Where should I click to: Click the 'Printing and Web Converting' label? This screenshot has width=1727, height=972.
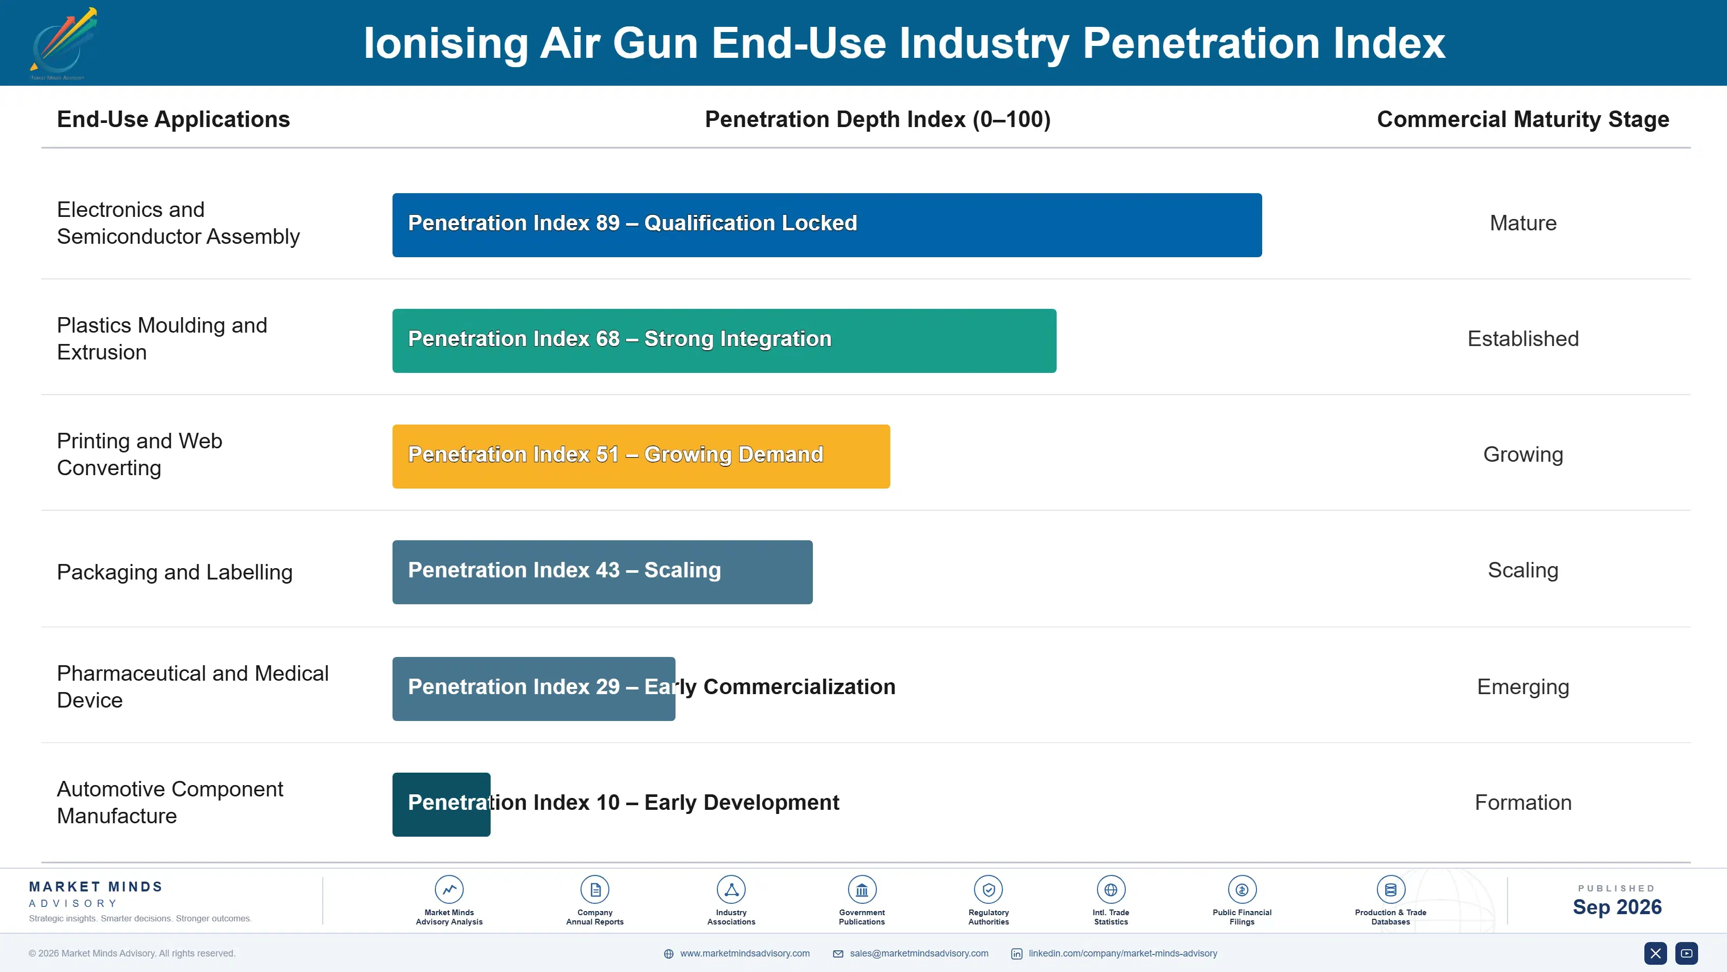[139, 454]
